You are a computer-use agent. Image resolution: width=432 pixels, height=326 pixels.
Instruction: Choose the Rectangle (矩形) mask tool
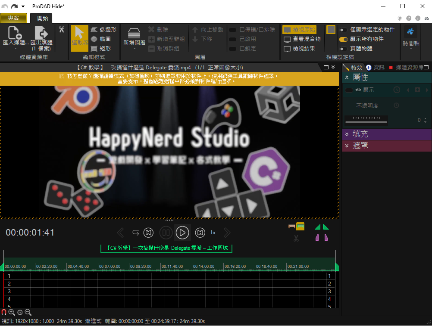point(101,48)
